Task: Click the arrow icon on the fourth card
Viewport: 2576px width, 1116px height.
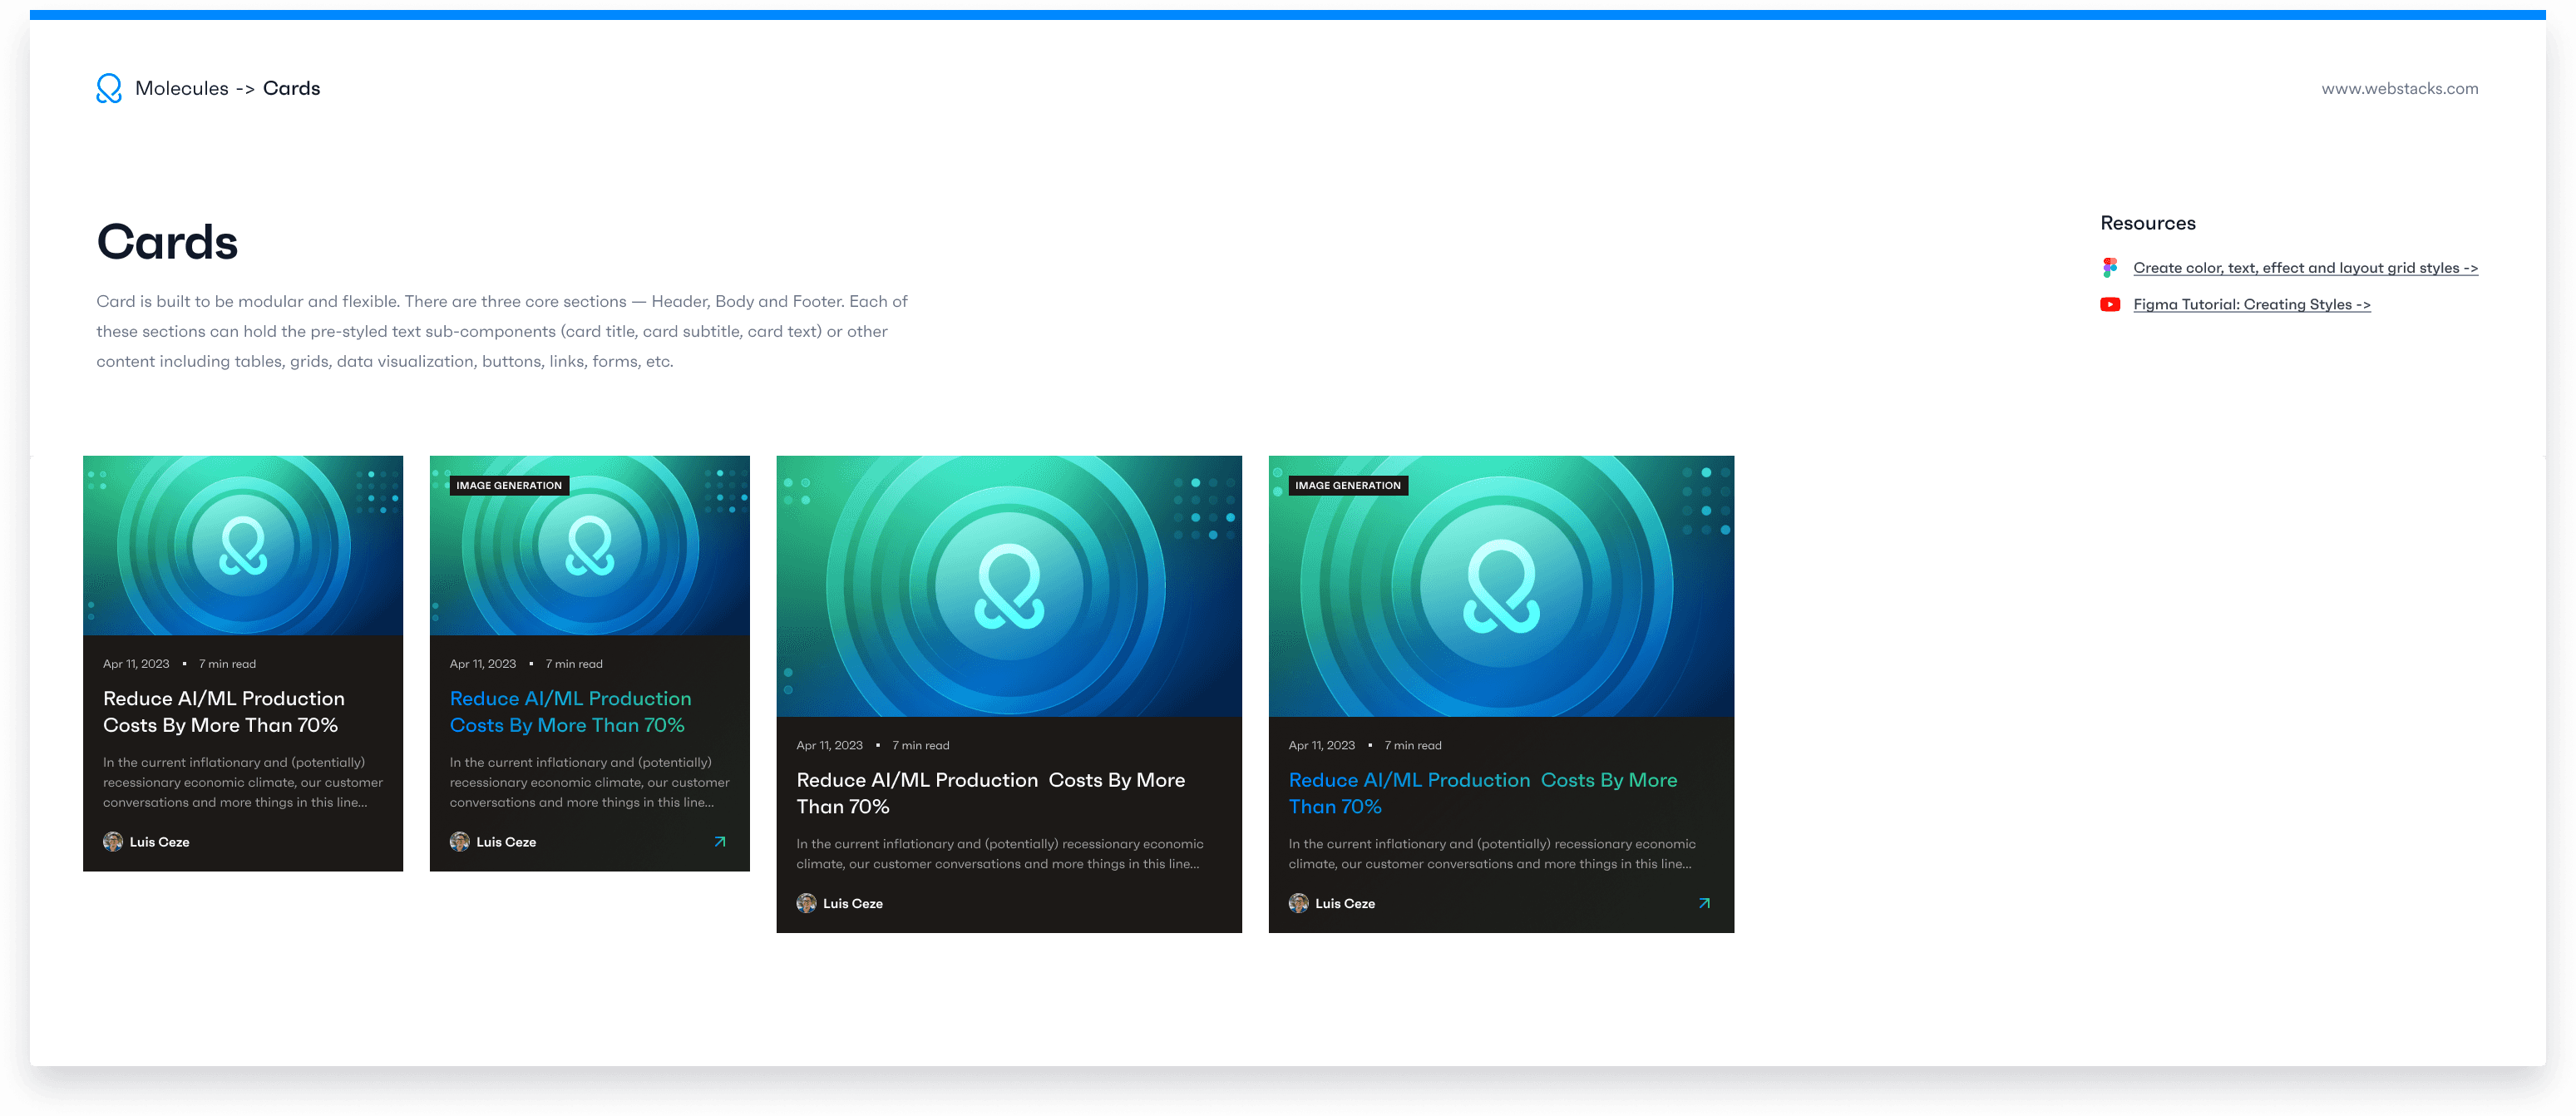Action: point(1704,903)
